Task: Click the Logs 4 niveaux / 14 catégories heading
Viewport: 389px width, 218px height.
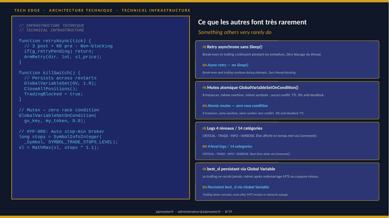Action: coord(234,128)
